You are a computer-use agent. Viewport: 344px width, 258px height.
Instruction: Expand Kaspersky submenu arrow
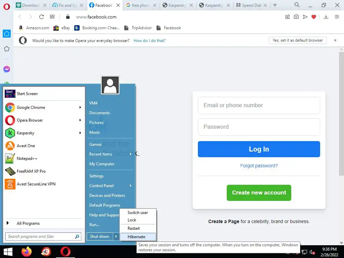point(80,133)
